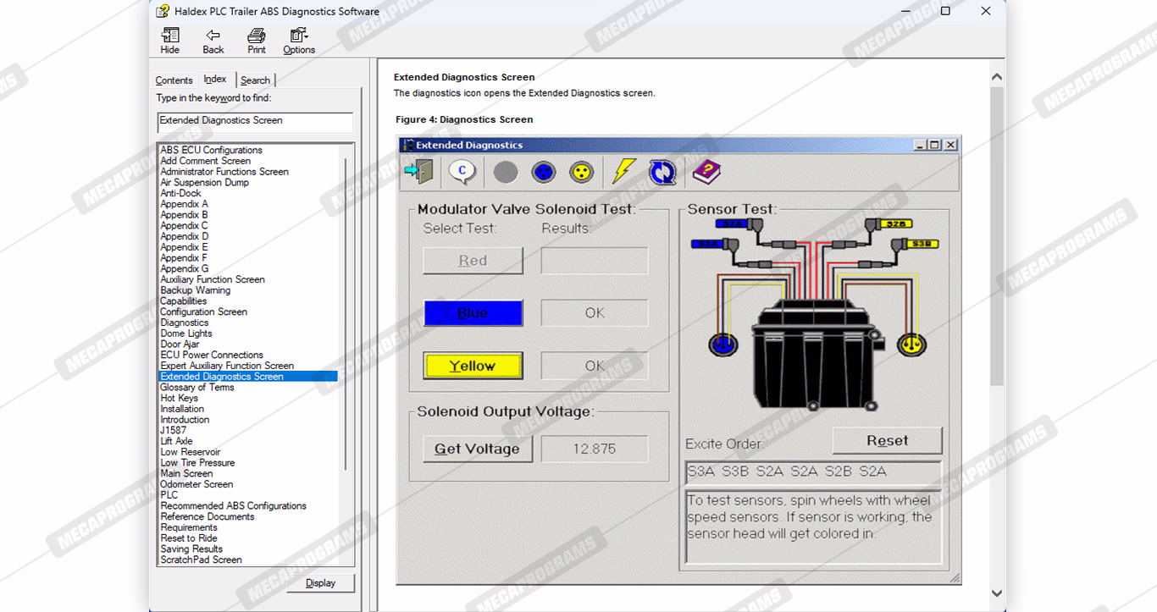
Task: Click the yellow connector icon
Action: [581, 172]
